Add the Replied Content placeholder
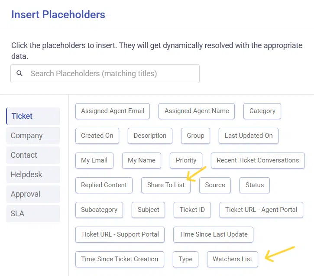The height and width of the screenshot is (276, 314). (x=104, y=185)
